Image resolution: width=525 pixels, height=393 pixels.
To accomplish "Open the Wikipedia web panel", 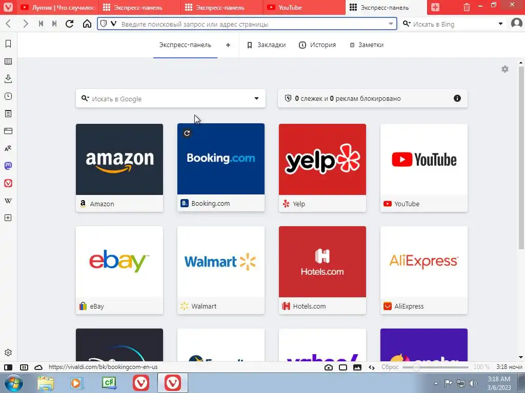I will coord(8,201).
